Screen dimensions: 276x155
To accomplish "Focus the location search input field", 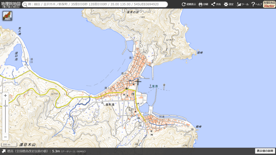I will pos(95,4).
